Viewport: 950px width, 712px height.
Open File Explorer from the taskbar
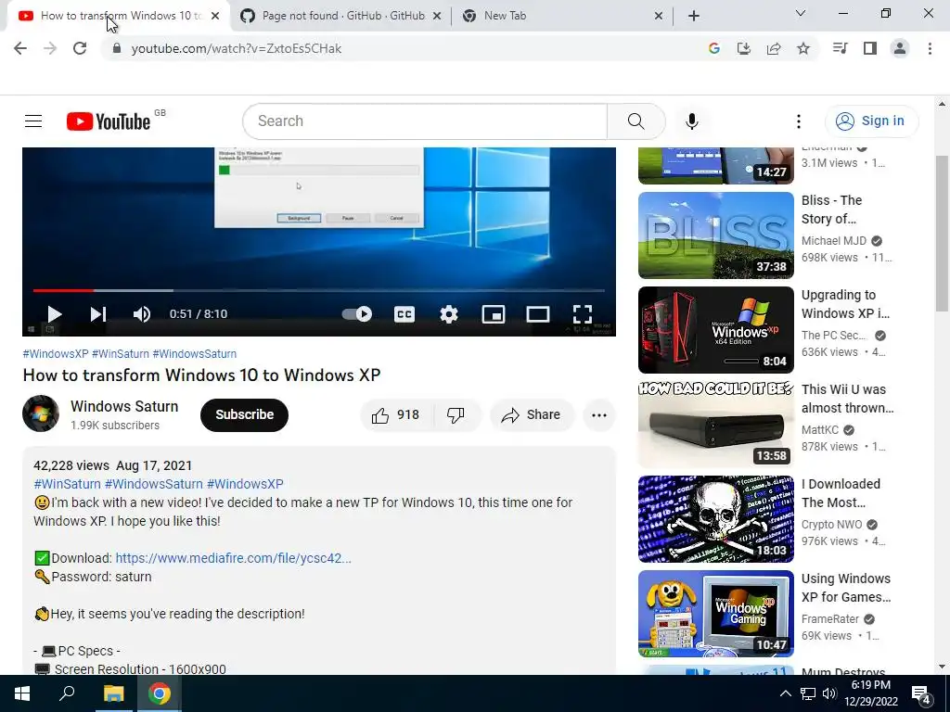tap(113, 693)
